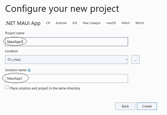Click the info icon beside Solution name
167x115 pixels.
coord(29,70)
